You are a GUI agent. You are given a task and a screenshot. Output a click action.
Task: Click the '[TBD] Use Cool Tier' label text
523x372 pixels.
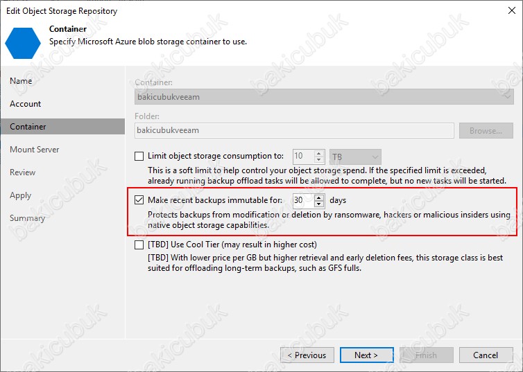coord(232,245)
